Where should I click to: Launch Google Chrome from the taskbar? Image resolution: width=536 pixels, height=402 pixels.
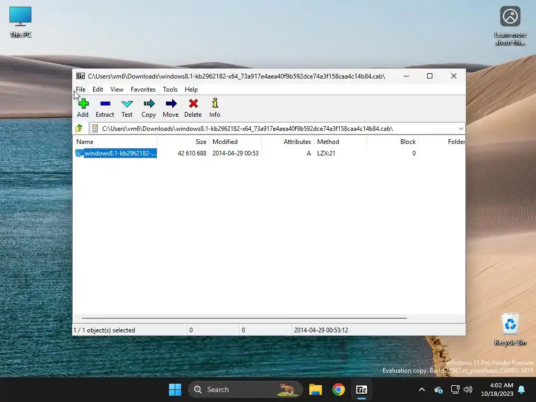coord(339,389)
